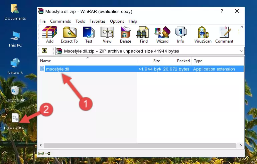Run Test on the archive
This screenshot has height=164, width=257.
[x=89, y=35]
